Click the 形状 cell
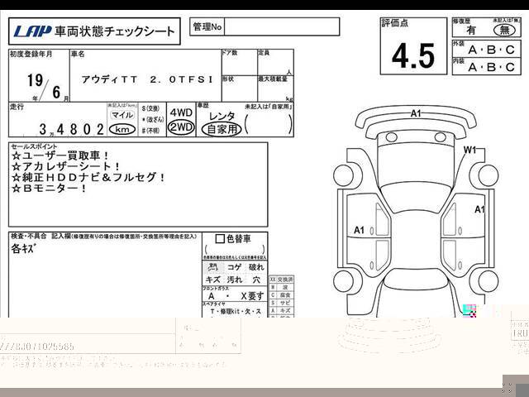 click(x=239, y=88)
